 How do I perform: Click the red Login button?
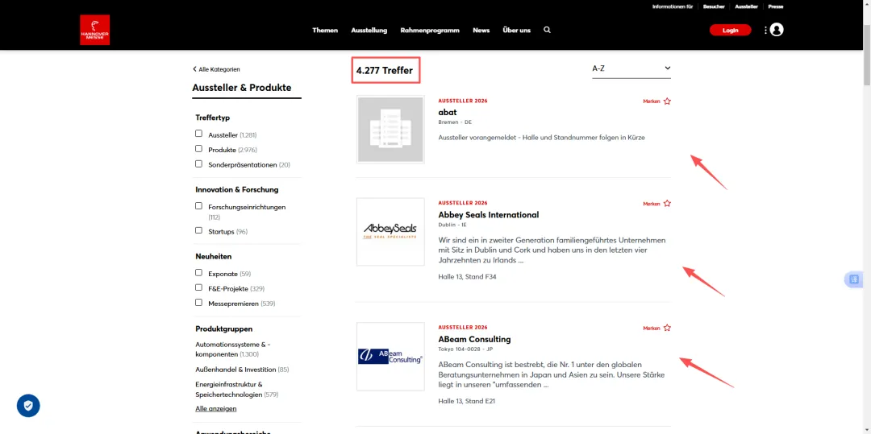[x=730, y=30]
